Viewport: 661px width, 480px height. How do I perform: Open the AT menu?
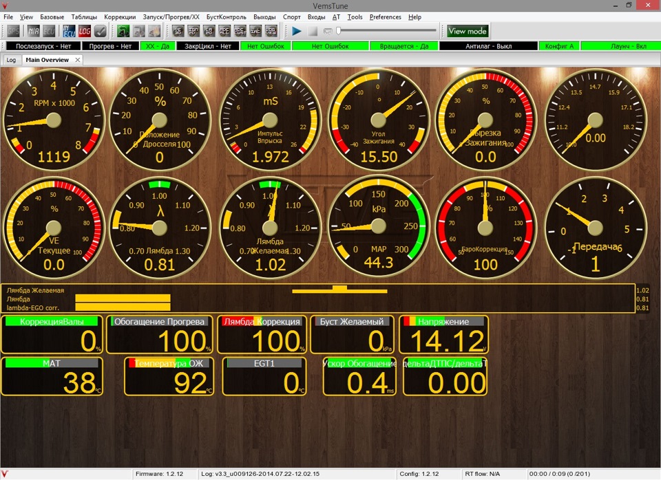click(336, 17)
